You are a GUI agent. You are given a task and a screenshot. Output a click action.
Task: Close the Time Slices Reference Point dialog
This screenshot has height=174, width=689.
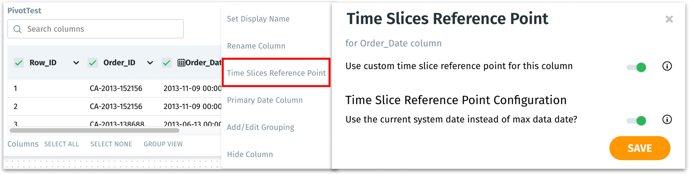669,19
